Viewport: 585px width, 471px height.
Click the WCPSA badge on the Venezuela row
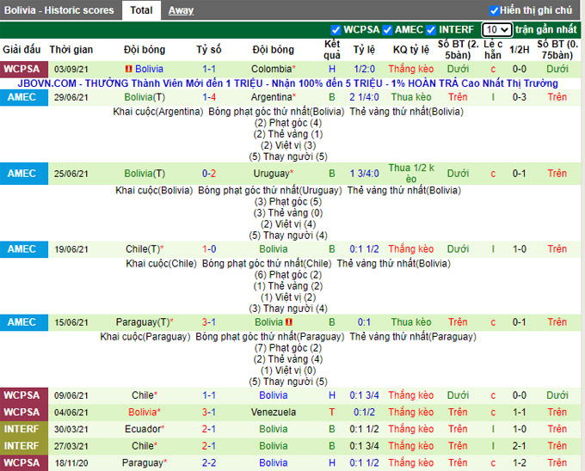point(22,412)
